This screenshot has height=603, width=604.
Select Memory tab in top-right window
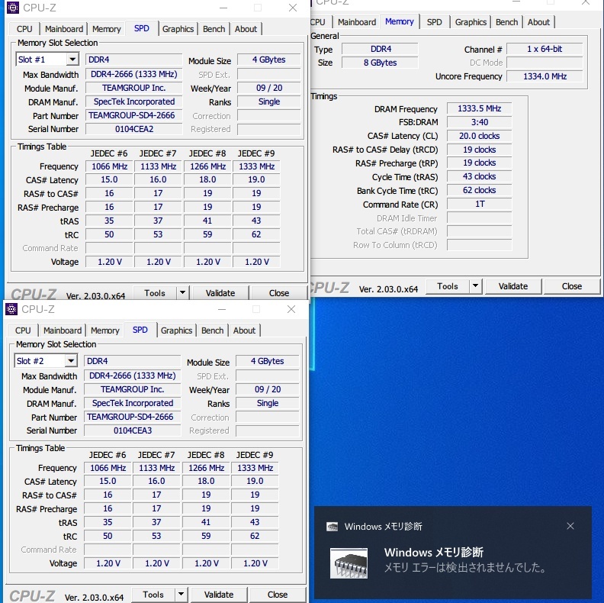coord(399,21)
